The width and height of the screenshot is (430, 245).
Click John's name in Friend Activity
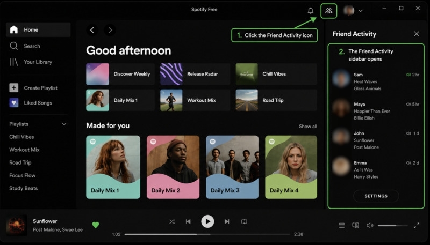[x=359, y=133]
